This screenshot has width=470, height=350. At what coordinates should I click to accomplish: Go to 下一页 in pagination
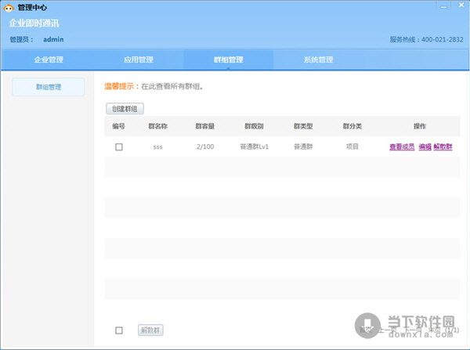409,330
